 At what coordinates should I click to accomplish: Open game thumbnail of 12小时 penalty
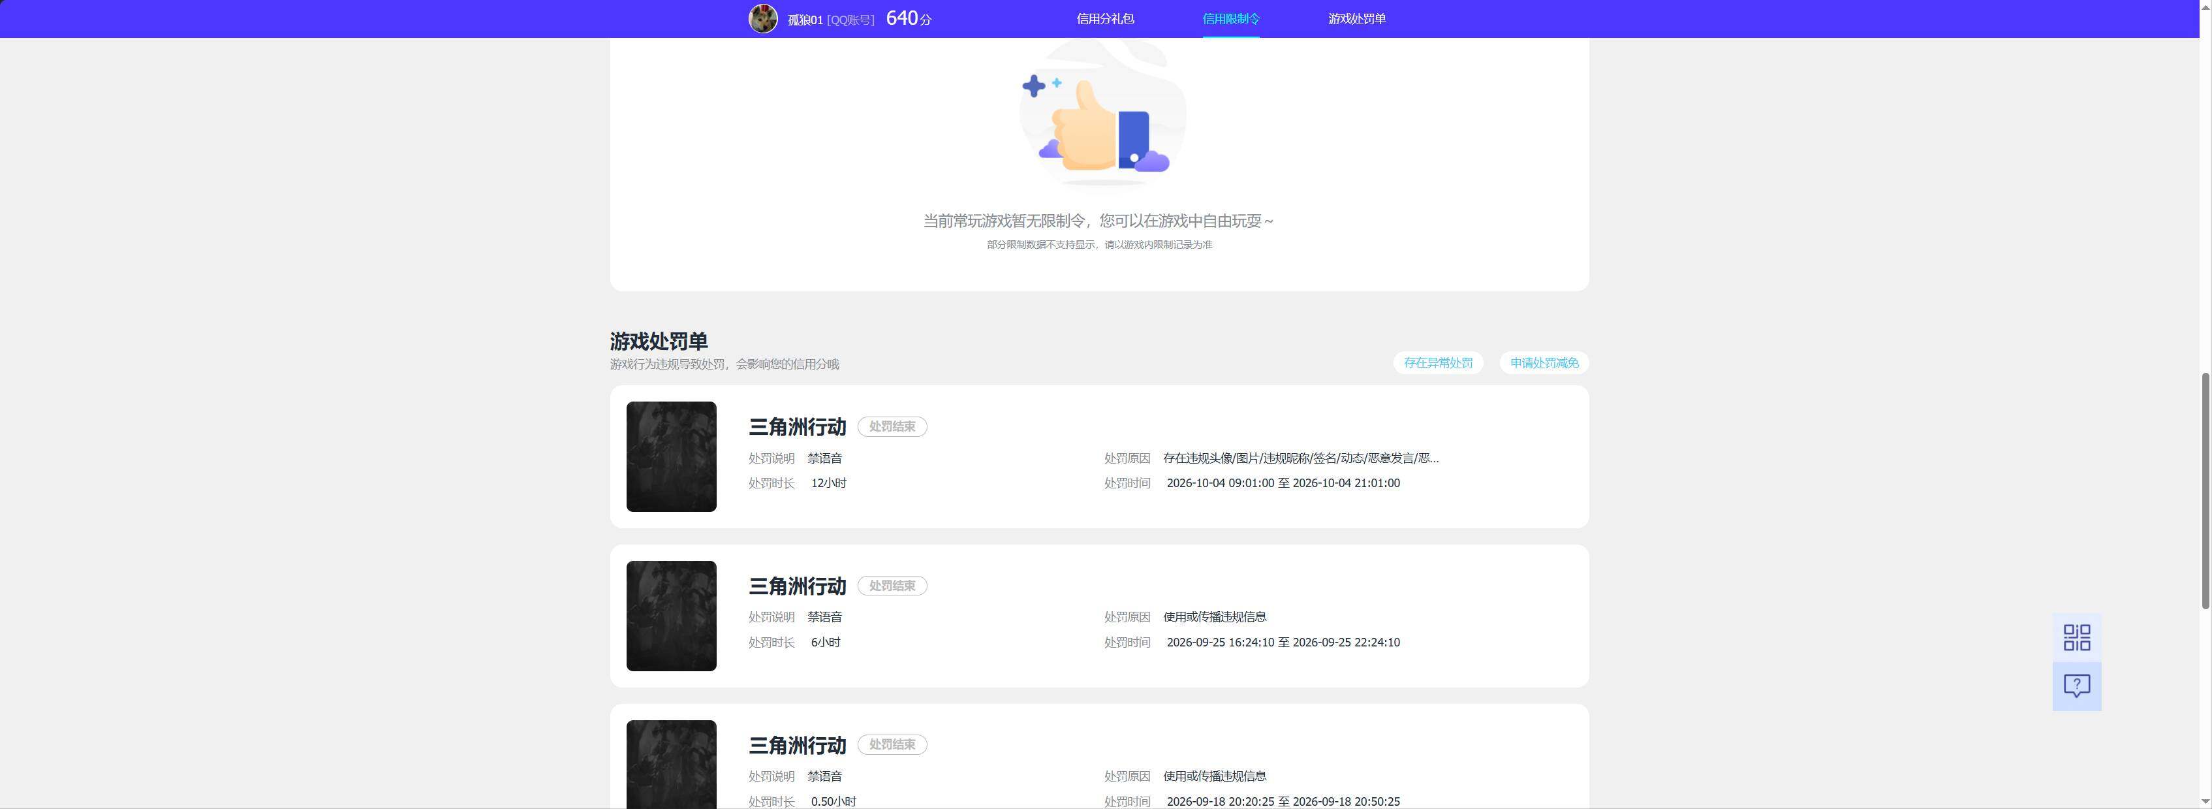pos(670,457)
